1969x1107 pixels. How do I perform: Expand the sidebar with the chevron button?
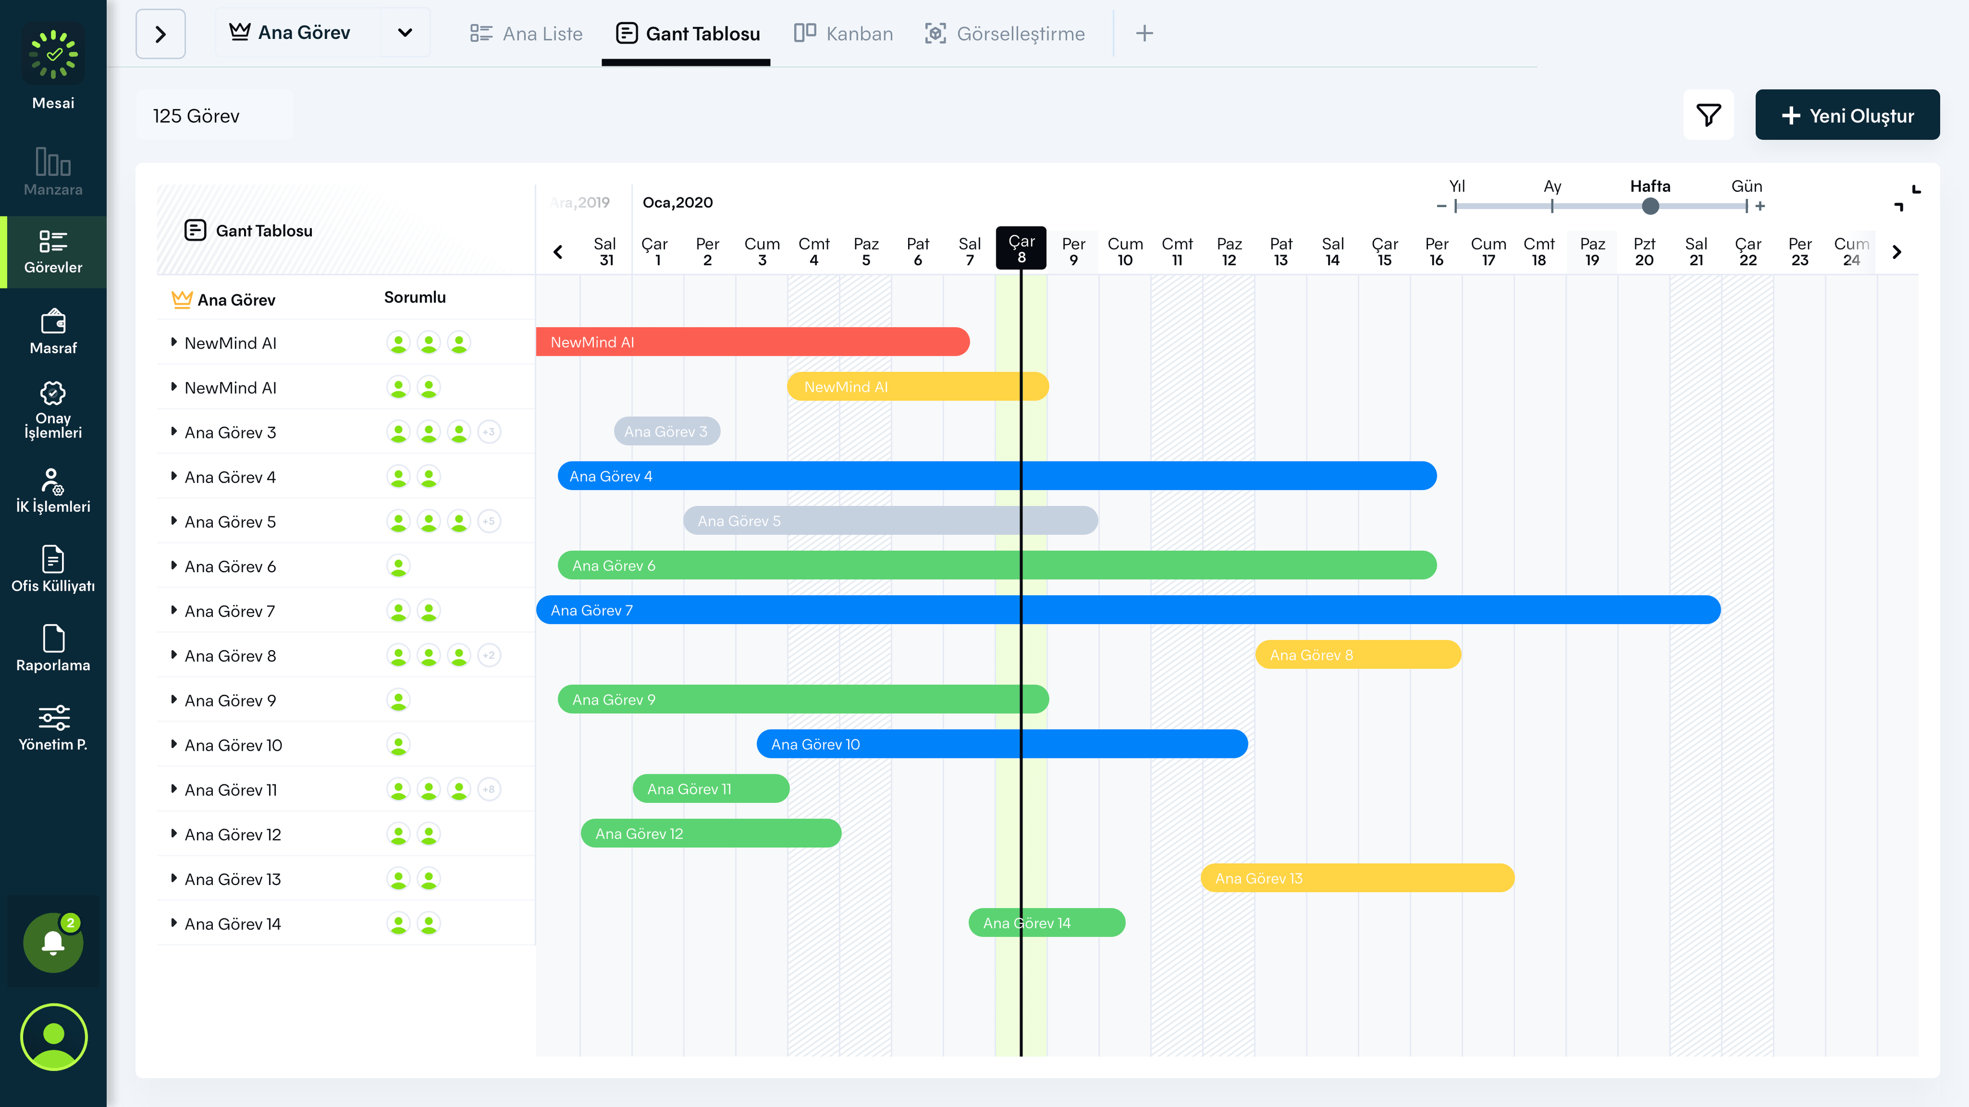160,34
